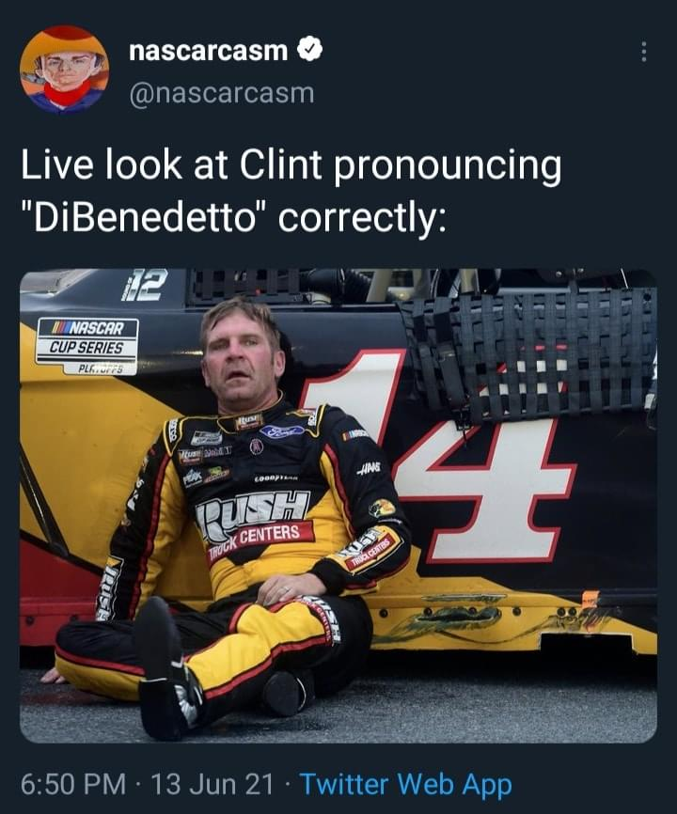This screenshot has width=677, height=814.
Task: Click the blue verified badge
Action: (x=310, y=49)
